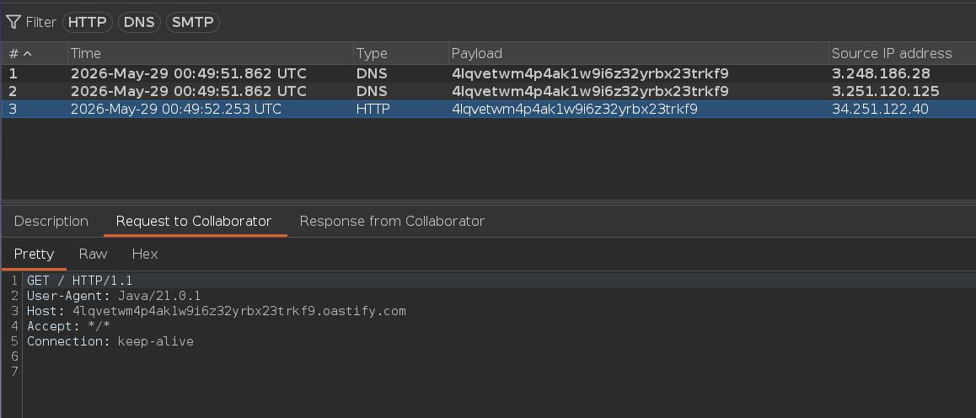Screen dimensions: 976x418
Task: Switch to the Pretty view
Action: pyautogui.click(x=35, y=254)
